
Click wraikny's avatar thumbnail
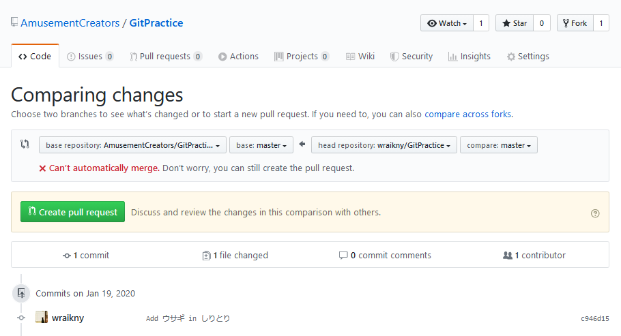tap(42, 317)
